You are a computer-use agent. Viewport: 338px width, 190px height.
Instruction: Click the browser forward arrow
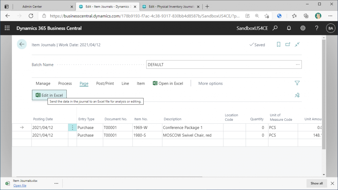19,16
